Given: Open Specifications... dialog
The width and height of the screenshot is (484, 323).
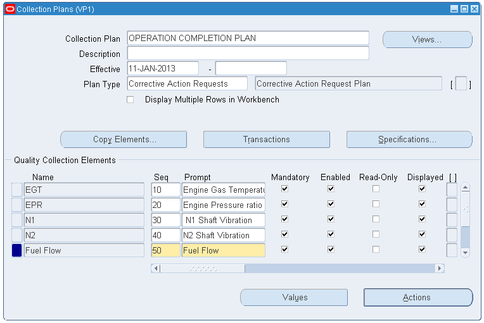Looking at the screenshot, I should coord(409,140).
